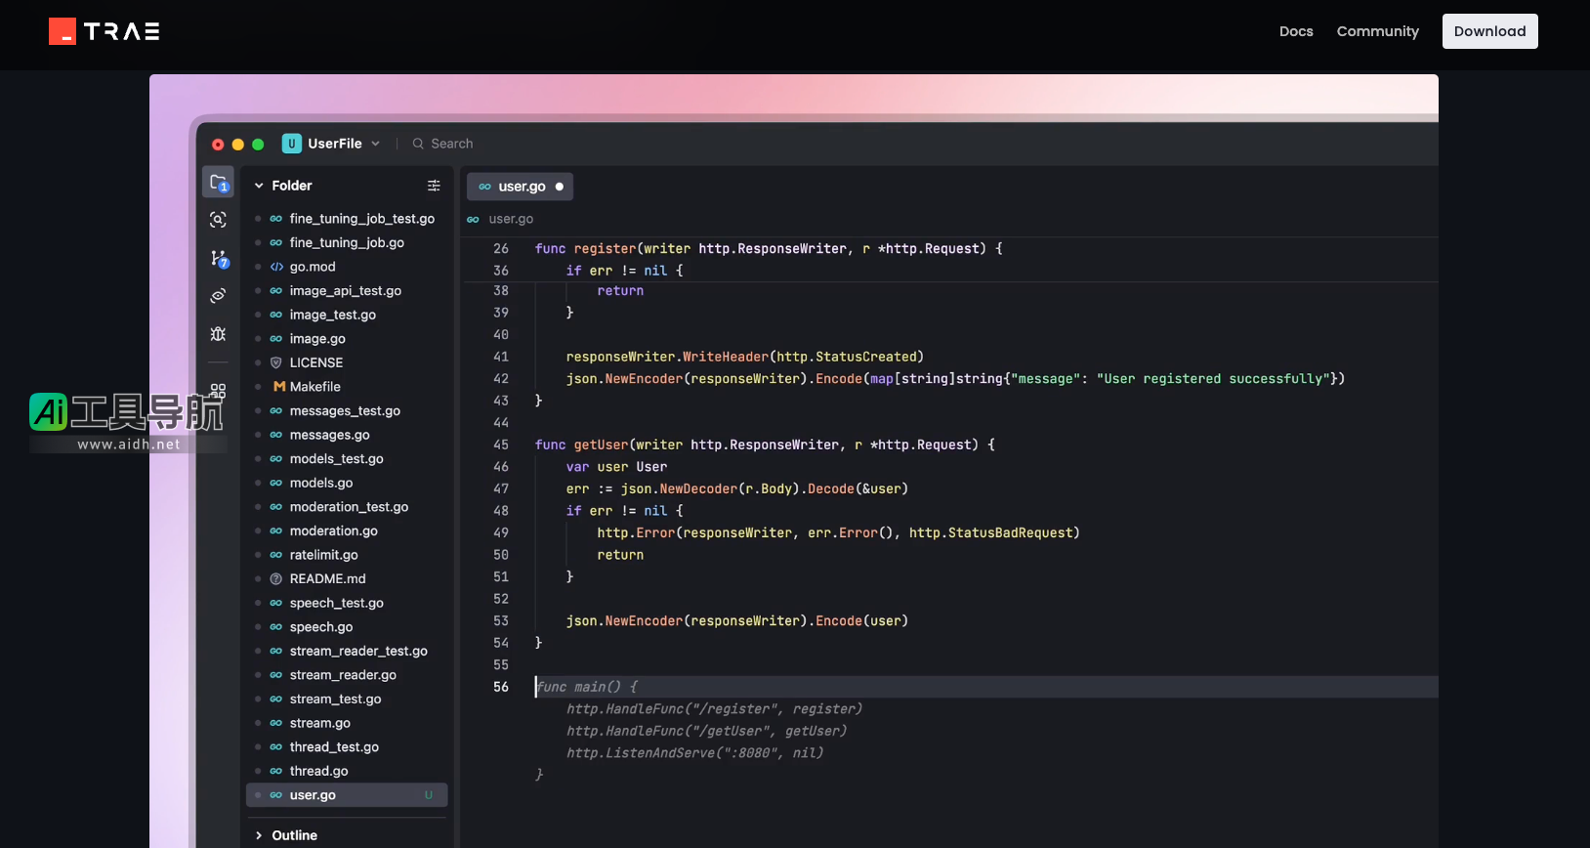Open the file explorer sidebar icon
Screen dimensions: 1590x848
point(219,183)
